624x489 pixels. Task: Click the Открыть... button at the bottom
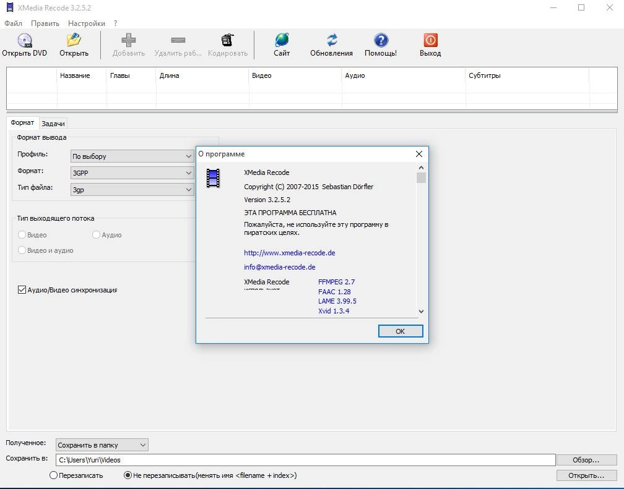click(586, 475)
